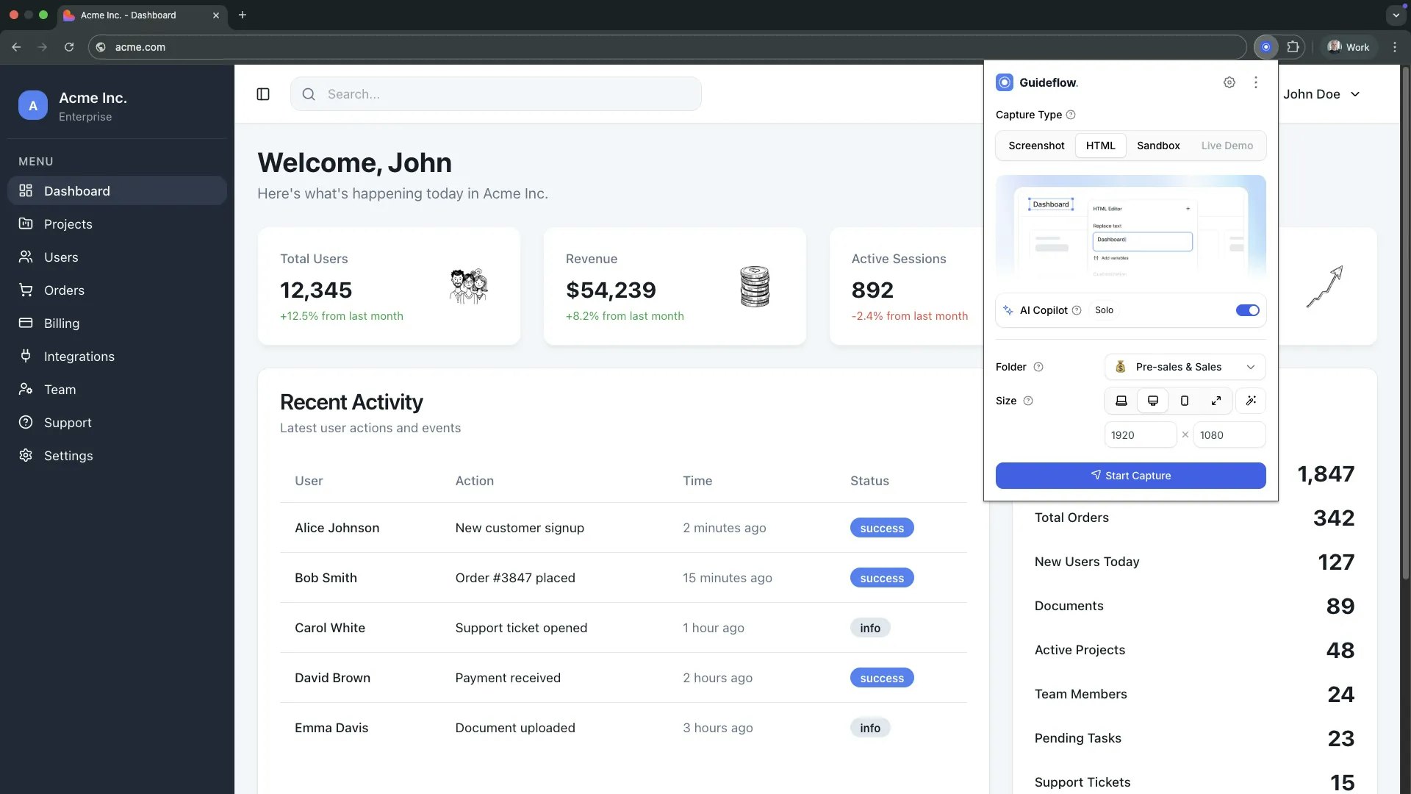Switch capture type to Sandbox

click(1158, 146)
